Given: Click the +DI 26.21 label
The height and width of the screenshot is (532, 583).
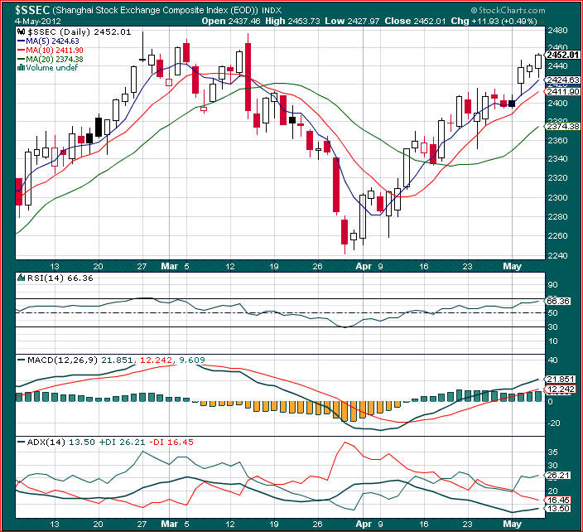Looking at the screenshot, I should point(121,442).
